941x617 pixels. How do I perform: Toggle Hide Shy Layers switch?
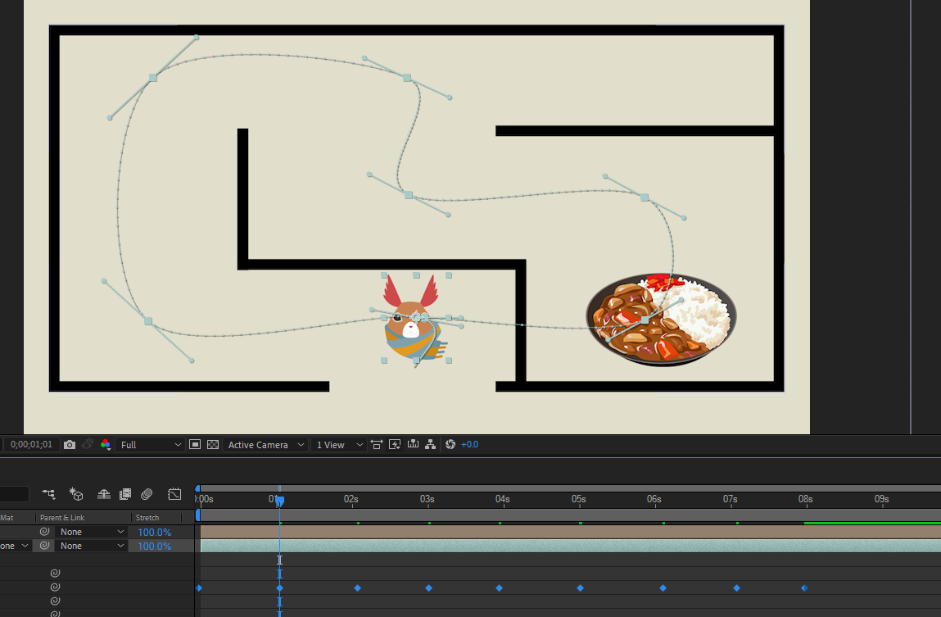click(x=104, y=494)
